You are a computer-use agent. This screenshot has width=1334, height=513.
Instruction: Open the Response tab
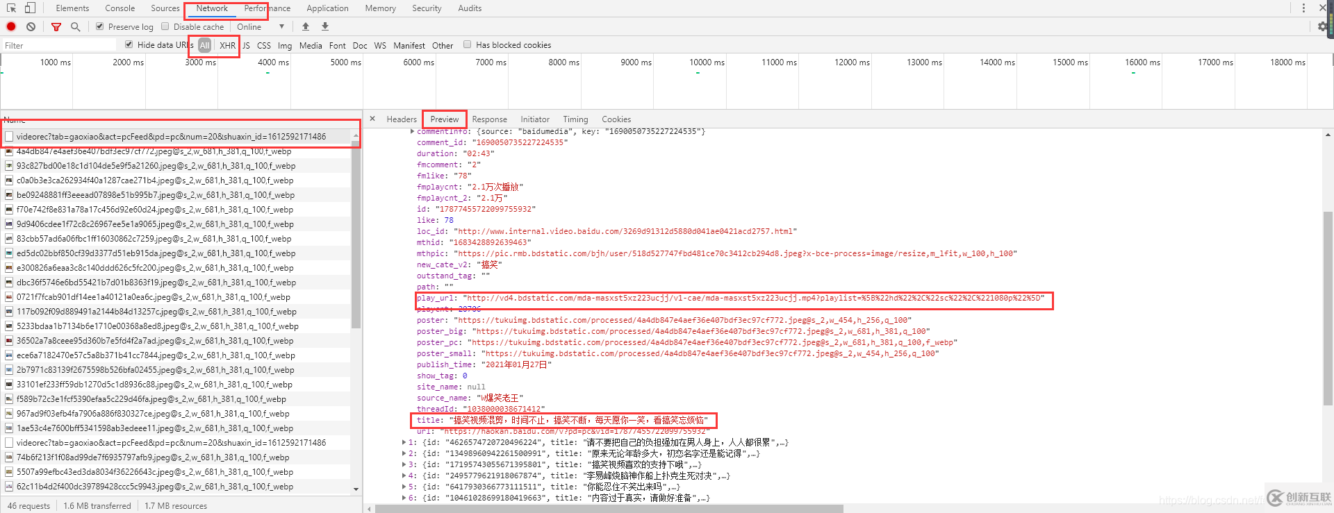[x=489, y=119]
